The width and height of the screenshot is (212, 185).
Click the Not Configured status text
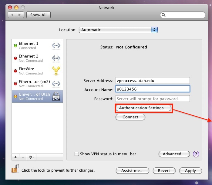pyautogui.click(x=132, y=47)
